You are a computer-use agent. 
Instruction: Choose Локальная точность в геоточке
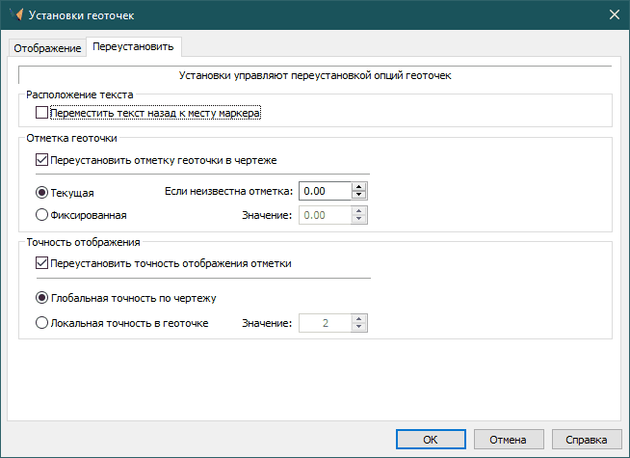(41, 323)
